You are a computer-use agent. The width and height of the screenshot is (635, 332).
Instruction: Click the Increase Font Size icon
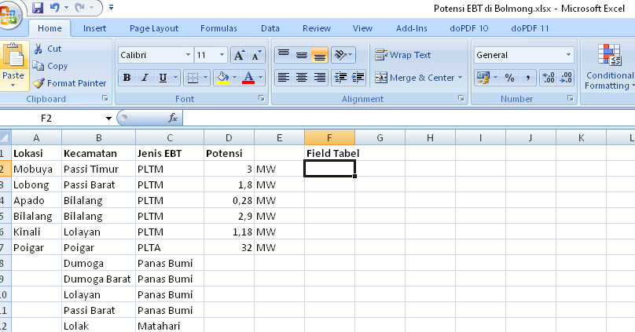click(238, 55)
